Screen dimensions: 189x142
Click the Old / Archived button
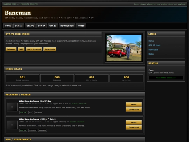pyautogui.click(x=34, y=49)
